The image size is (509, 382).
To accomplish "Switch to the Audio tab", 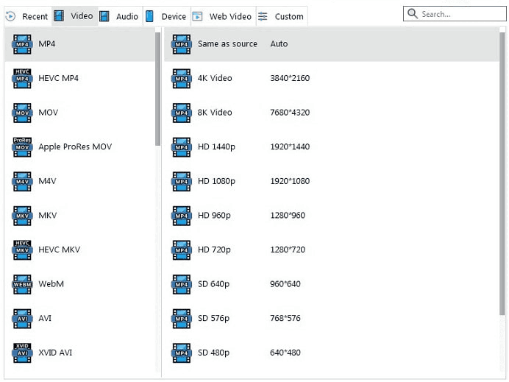I will pos(120,16).
